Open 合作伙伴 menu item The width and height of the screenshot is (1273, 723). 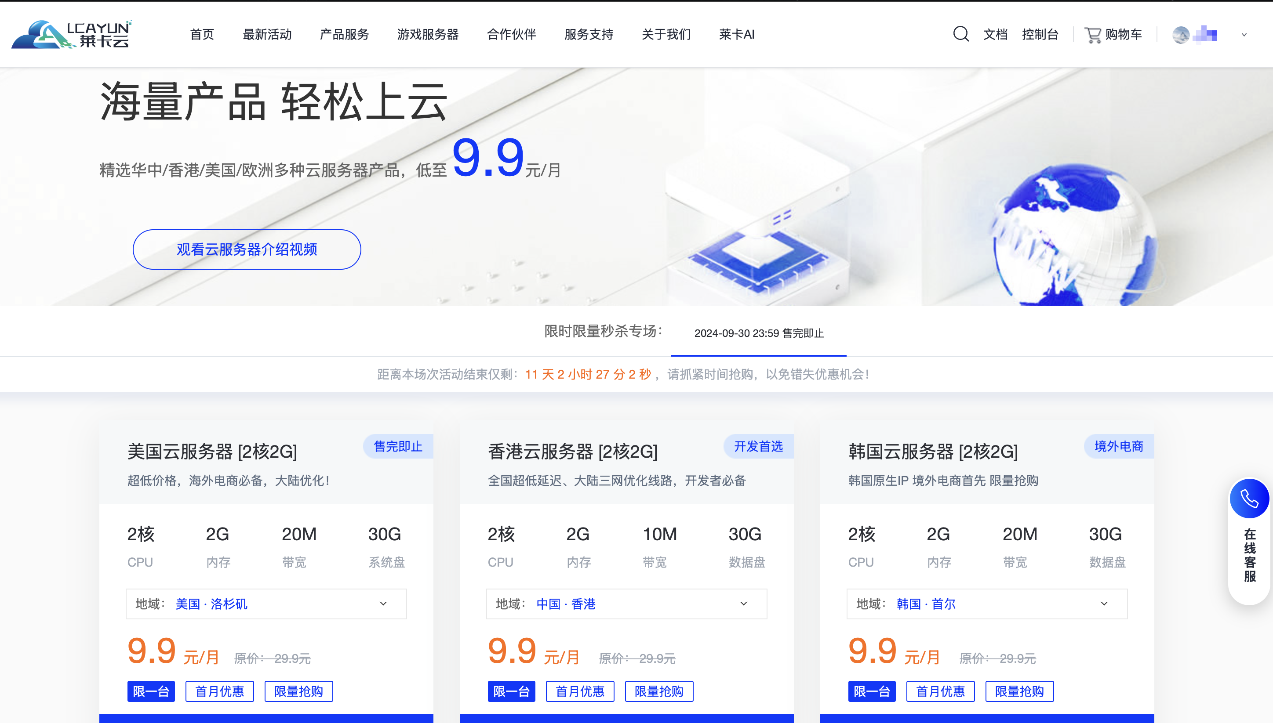click(511, 34)
